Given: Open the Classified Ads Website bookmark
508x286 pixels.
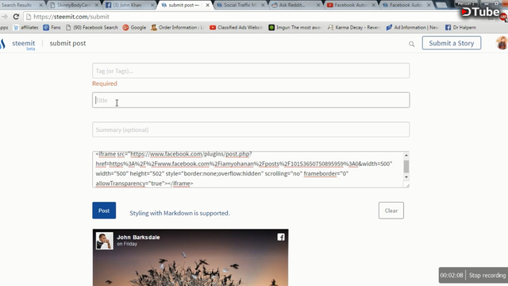Looking at the screenshot, I should tap(236, 28).
